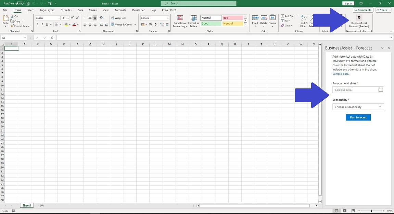Image resolution: width=394 pixels, height=214 pixels.
Task: Click the Run forecast button
Action: 358,117
